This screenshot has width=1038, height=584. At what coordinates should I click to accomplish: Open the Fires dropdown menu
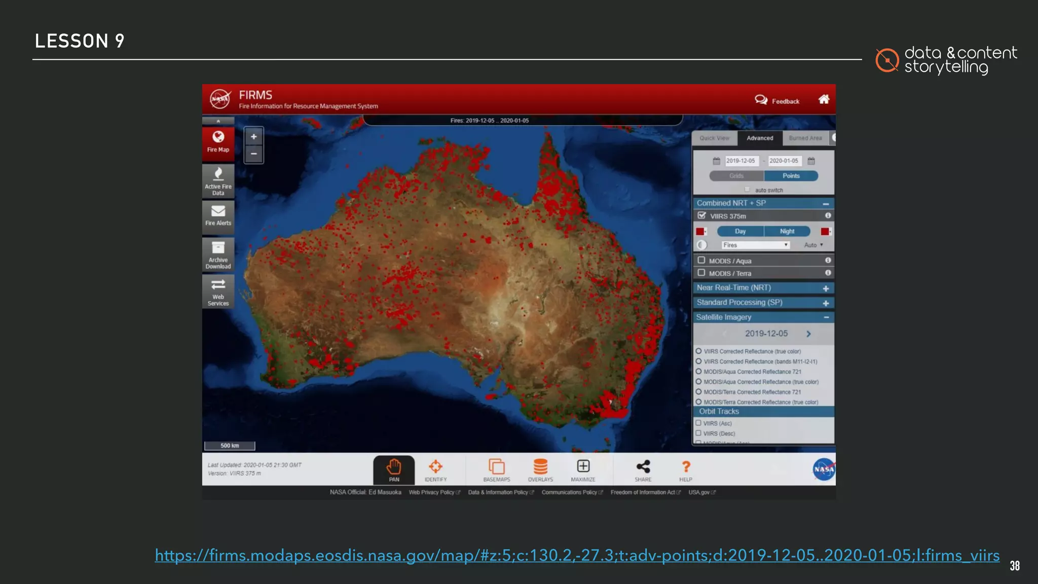[755, 245]
